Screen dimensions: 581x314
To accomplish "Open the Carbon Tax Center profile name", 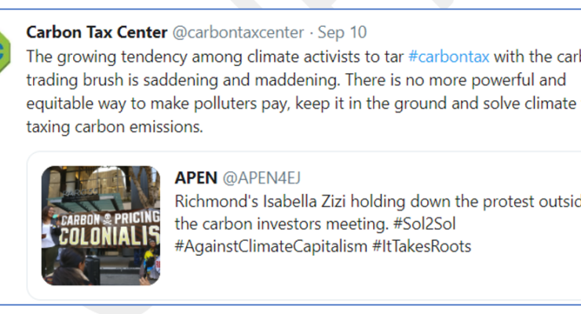I will point(97,33).
